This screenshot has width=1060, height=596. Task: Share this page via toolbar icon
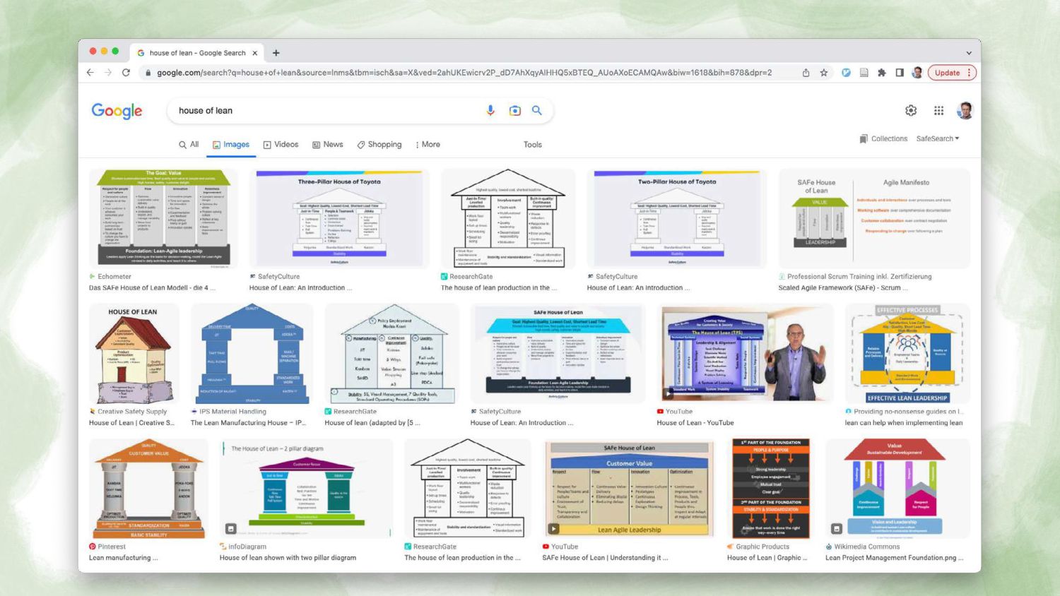click(x=806, y=72)
